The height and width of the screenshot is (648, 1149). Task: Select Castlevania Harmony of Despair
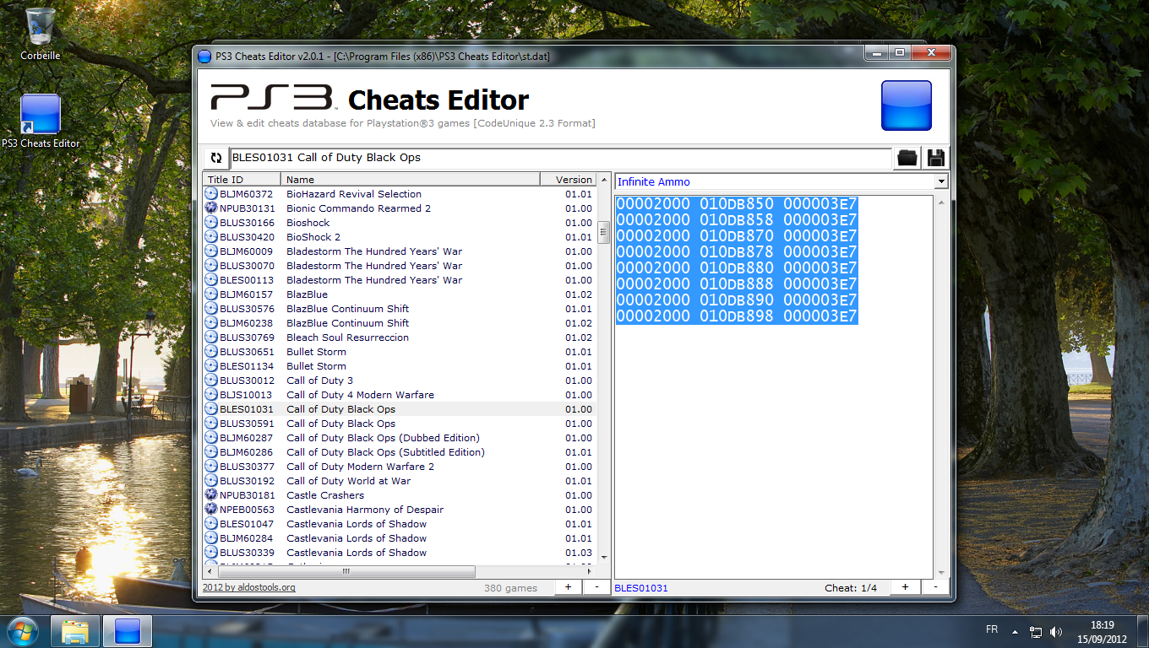pyautogui.click(x=400, y=510)
